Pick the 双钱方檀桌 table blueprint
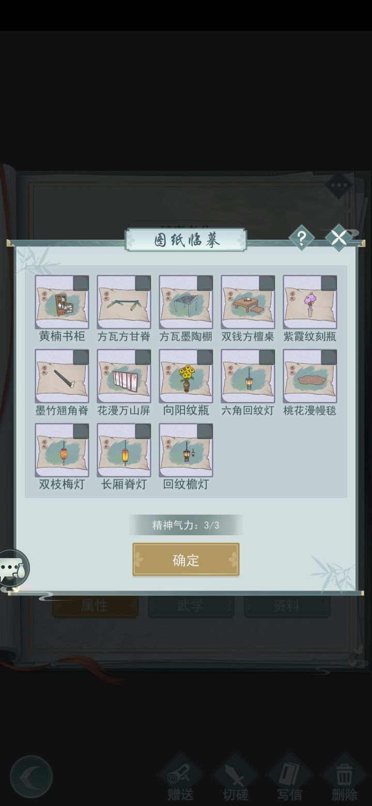This screenshot has height=806, width=372. point(248,302)
